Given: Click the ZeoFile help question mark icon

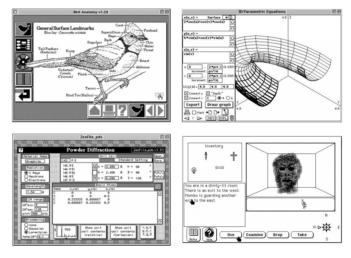Looking at the screenshot, I should tap(21, 150).
